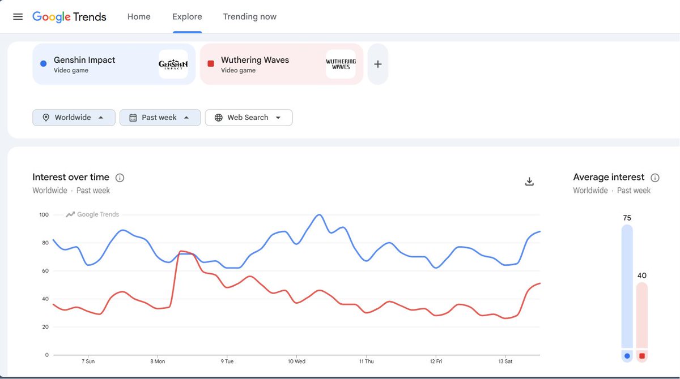Image resolution: width=680 pixels, height=379 pixels.
Task: Click the '12 Fri' axis label
Action: tap(436, 361)
